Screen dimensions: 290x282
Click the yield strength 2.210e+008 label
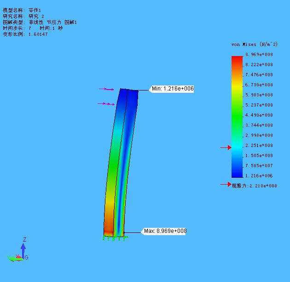tap(254, 186)
